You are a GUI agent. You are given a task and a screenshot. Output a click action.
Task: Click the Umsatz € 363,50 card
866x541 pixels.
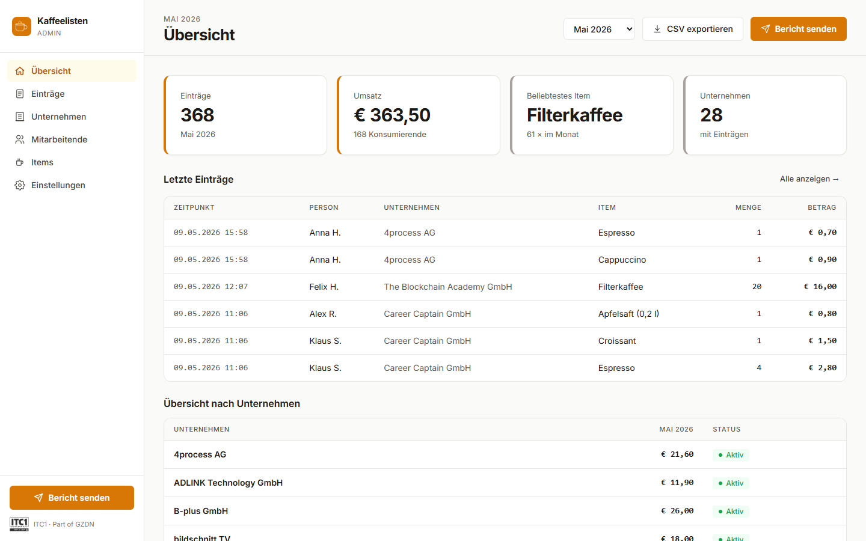coord(419,115)
